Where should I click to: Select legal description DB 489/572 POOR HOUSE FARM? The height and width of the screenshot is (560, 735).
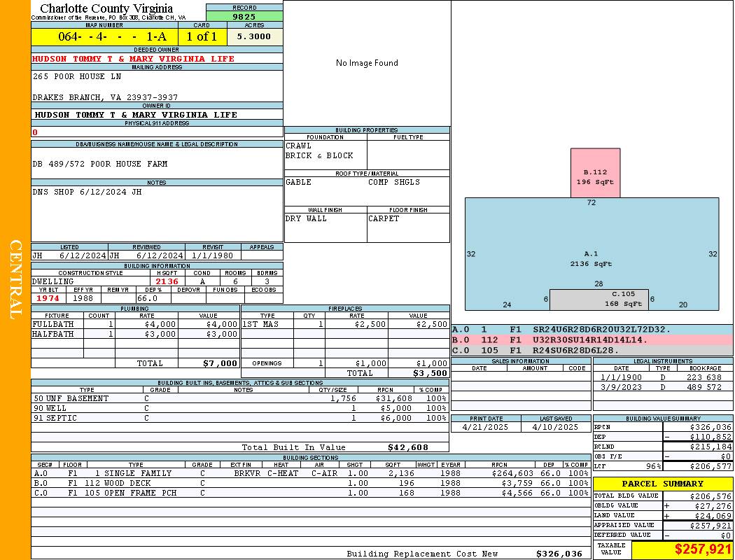click(100, 164)
